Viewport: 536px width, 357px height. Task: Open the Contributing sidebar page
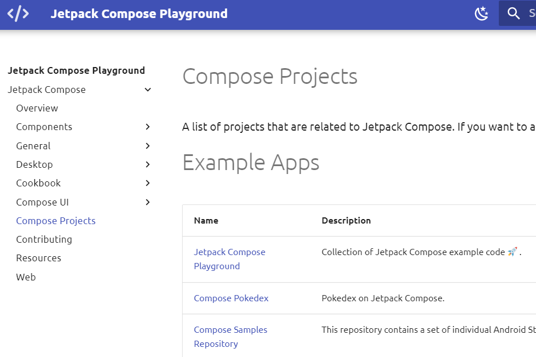click(x=44, y=239)
